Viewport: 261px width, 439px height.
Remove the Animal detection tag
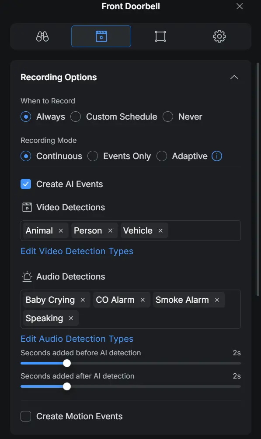point(61,231)
